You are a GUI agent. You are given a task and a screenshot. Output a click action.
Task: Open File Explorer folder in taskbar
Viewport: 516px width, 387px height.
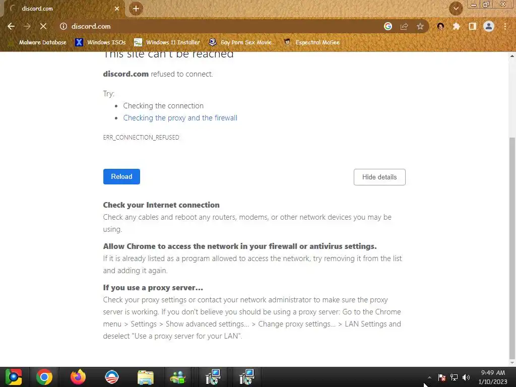click(x=146, y=377)
